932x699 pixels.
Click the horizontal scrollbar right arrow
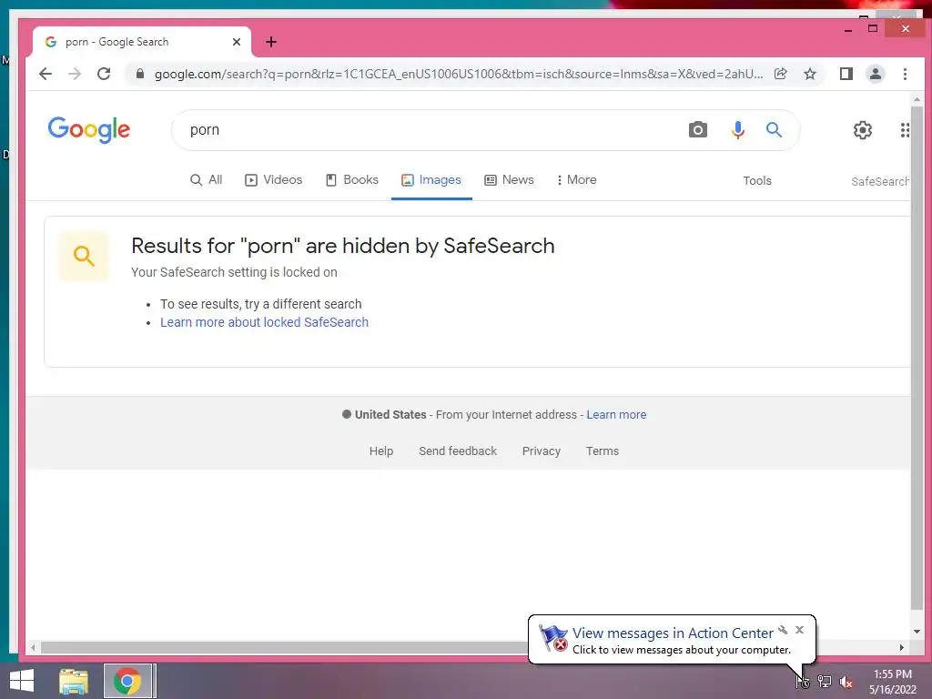tap(902, 647)
